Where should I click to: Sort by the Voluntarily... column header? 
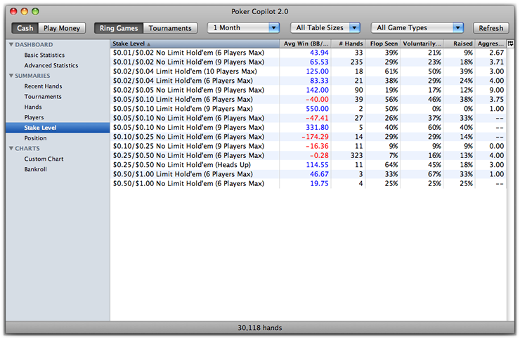422,44
